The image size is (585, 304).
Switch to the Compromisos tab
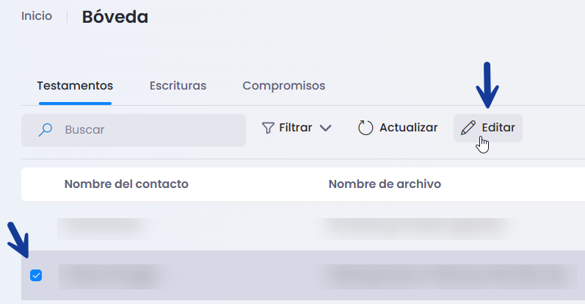pyautogui.click(x=284, y=86)
